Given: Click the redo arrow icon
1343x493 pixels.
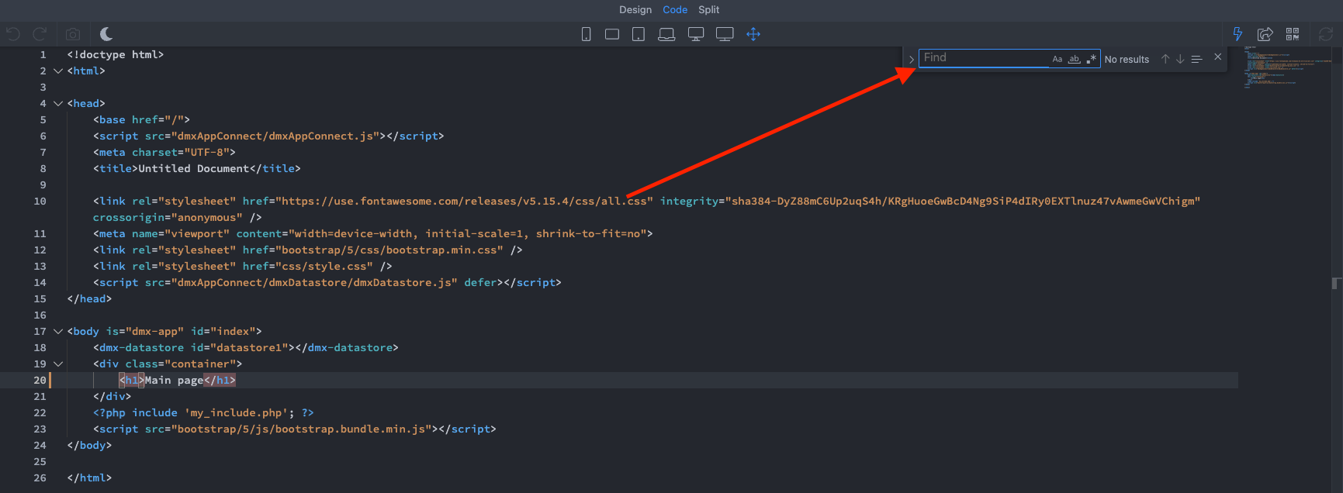Looking at the screenshot, I should point(40,34).
